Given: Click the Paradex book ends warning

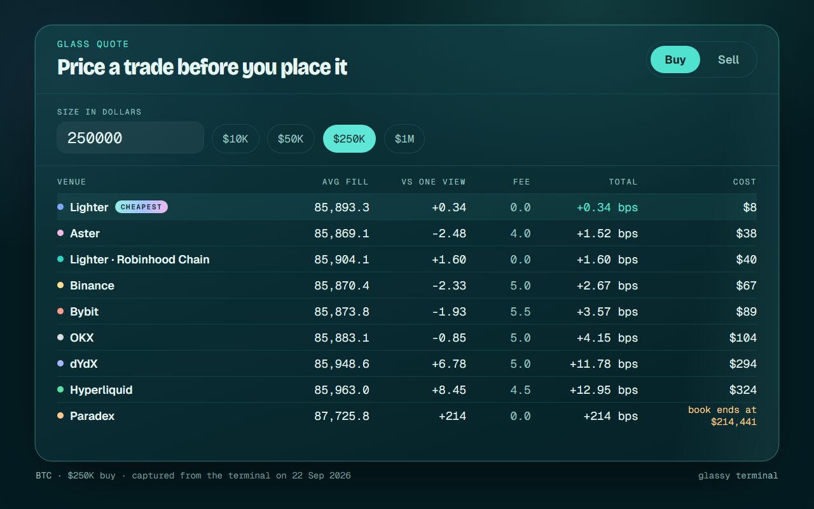Looking at the screenshot, I should 722,415.
